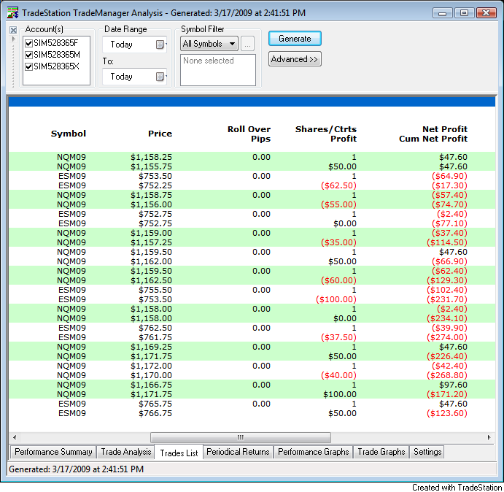
Task: Open the Performance Graphs tab
Action: tap(314, 452)
